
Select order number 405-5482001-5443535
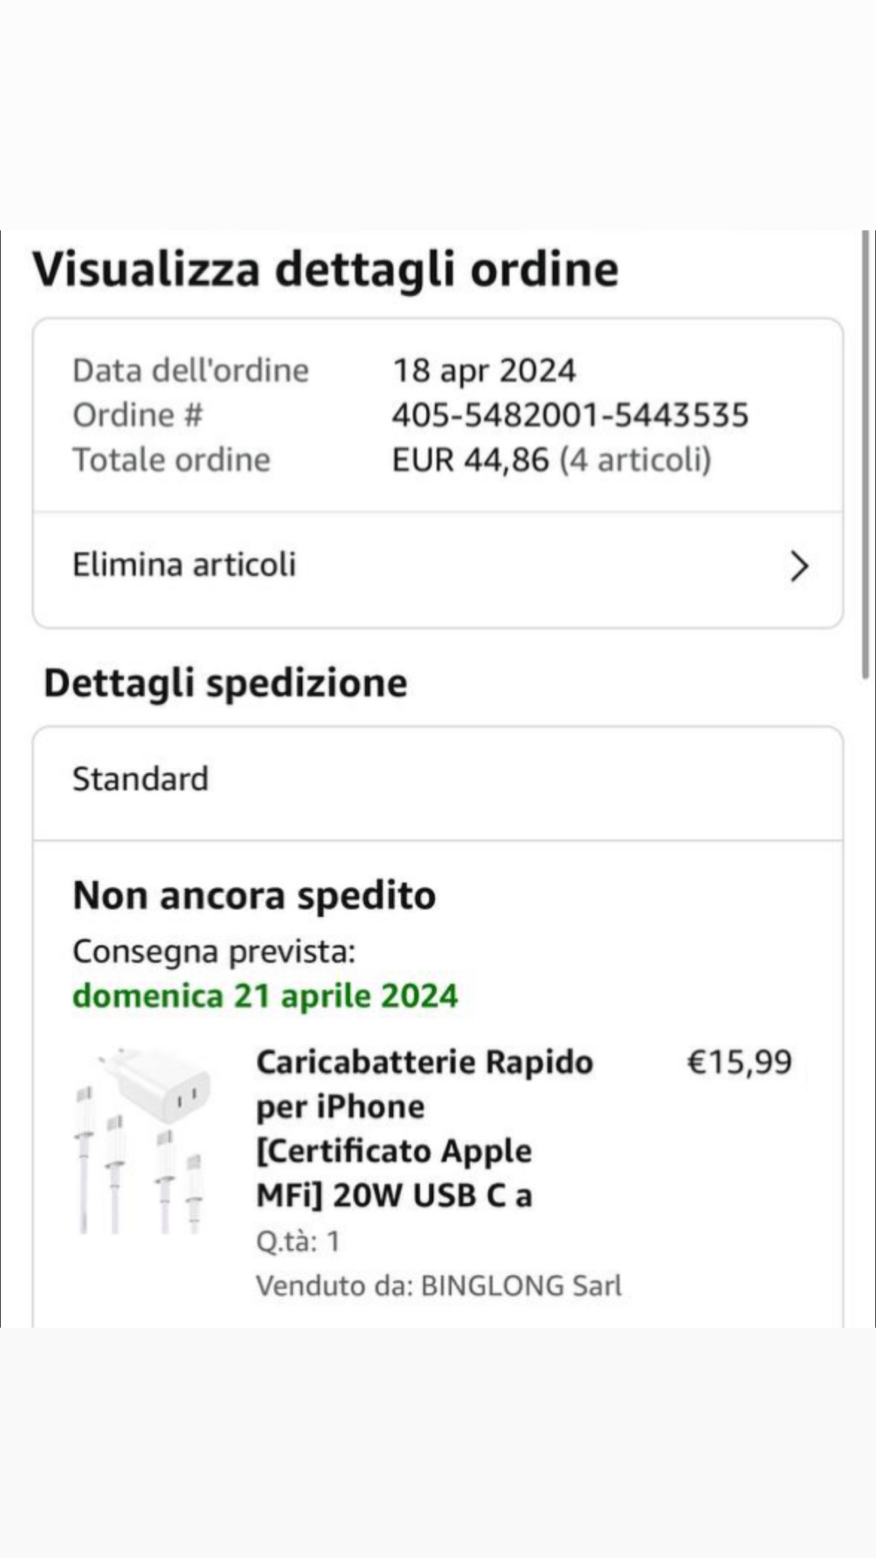point(570,415)
